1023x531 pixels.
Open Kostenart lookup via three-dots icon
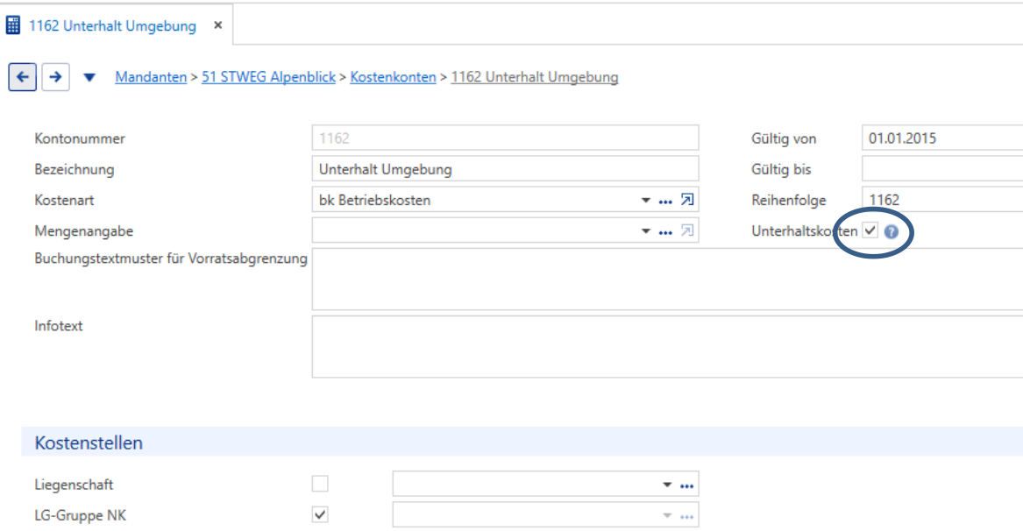click(x=665, y=201)
